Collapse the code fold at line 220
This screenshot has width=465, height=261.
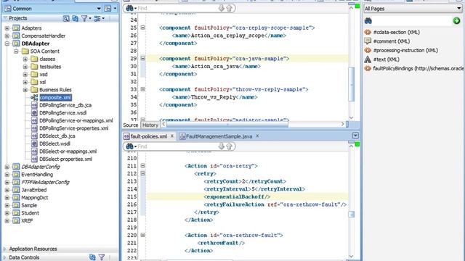[142, 235]
